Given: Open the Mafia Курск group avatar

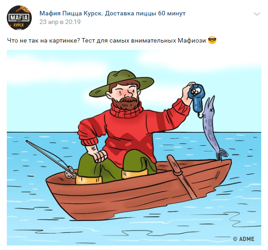Looking at the screenshot, I should coord(19,18).
